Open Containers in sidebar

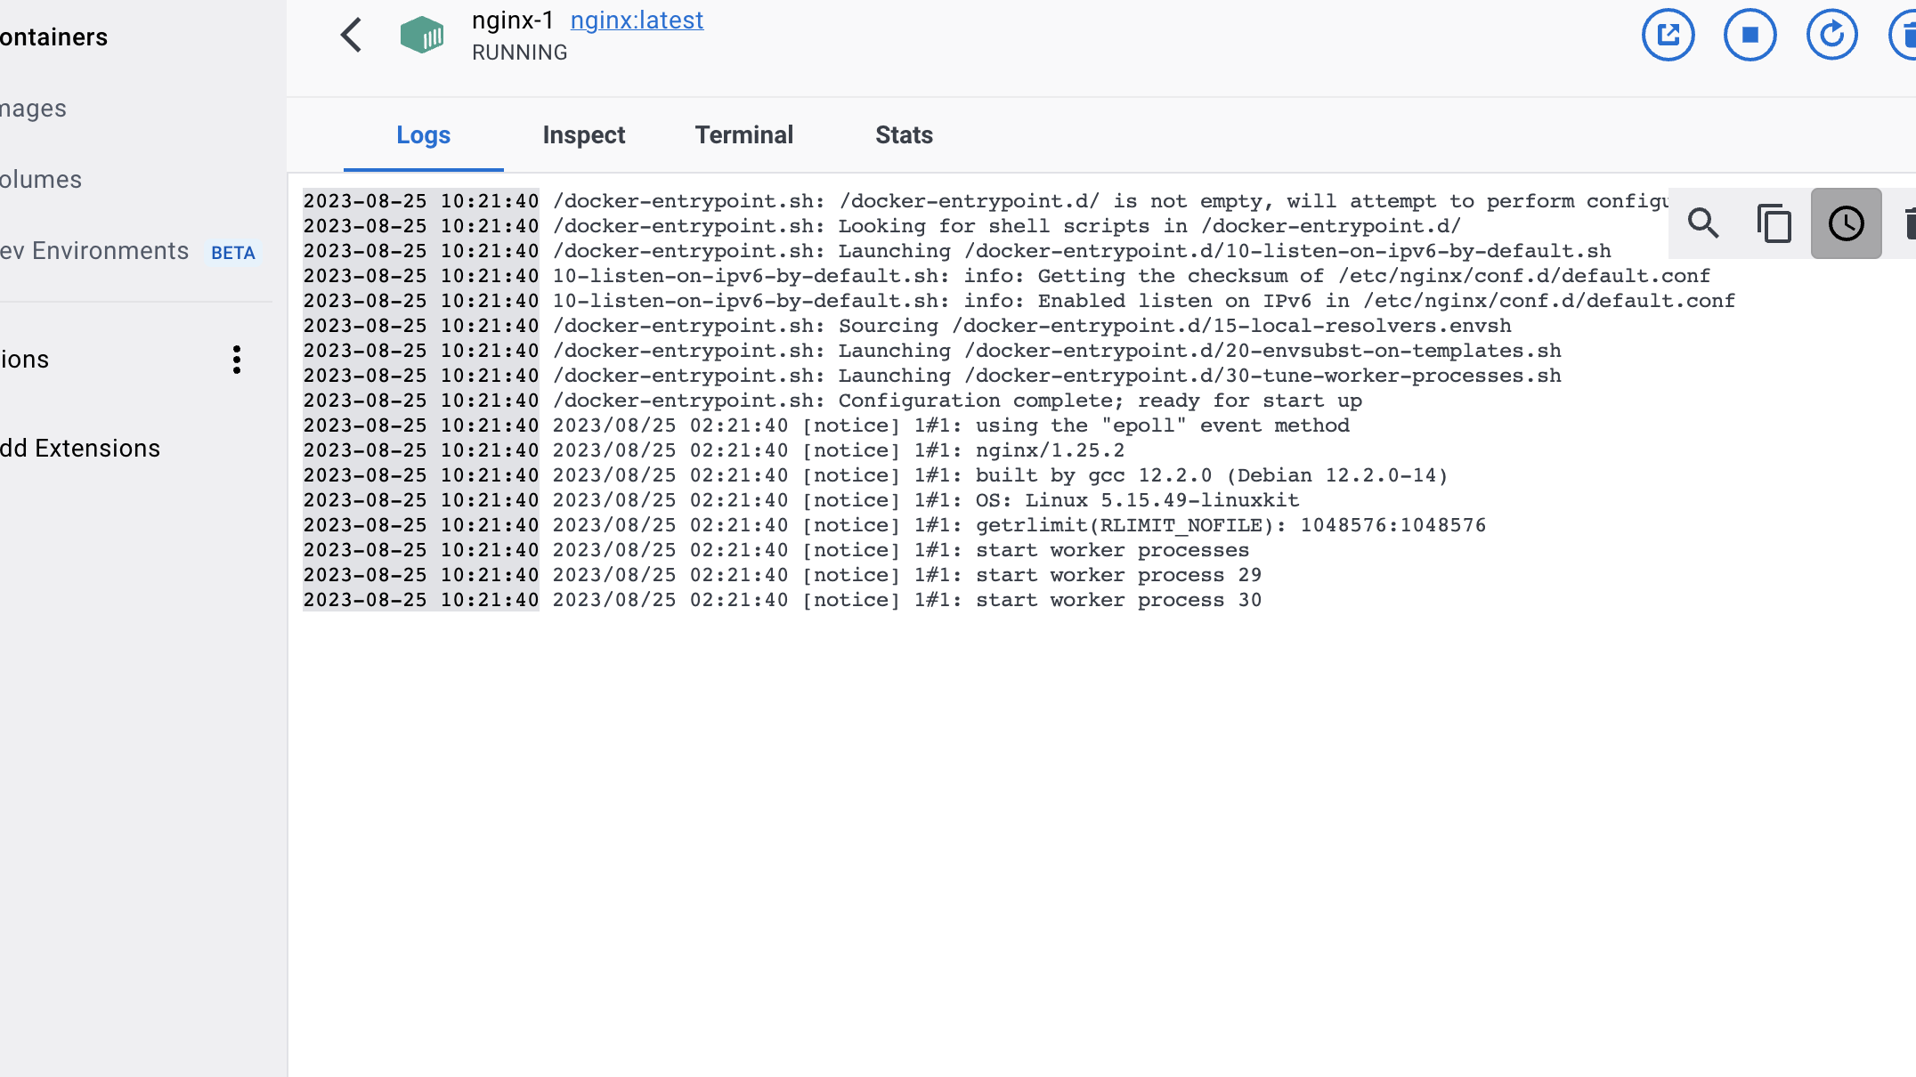pos(53,37)
